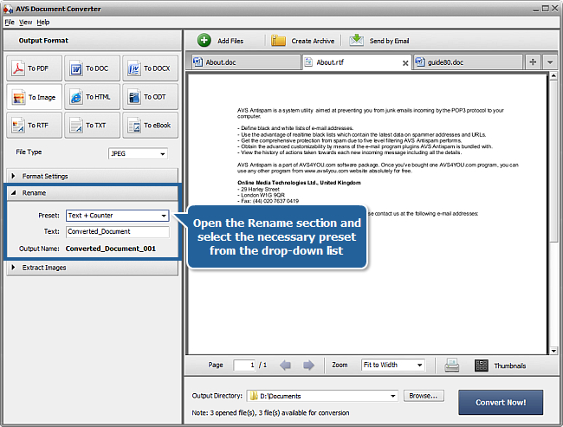563x427 pixels.
Task: Click the printer icon
Action: [x=451, y=366]
